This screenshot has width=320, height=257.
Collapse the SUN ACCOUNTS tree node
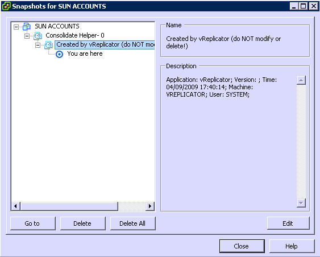click(16, 27)
